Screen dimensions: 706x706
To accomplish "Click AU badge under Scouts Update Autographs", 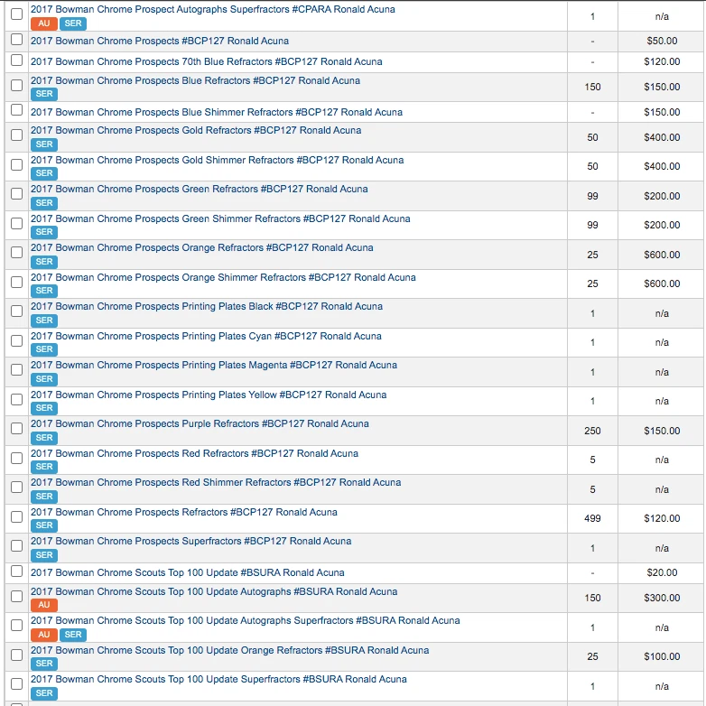I will click(x=44, y=605).
